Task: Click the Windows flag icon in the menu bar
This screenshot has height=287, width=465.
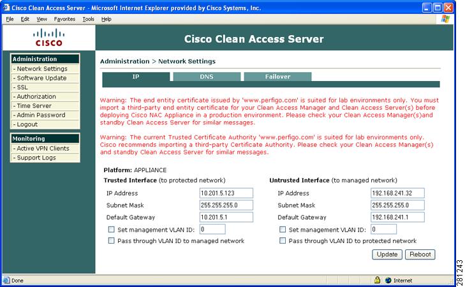Action: (x=445, y=19)
